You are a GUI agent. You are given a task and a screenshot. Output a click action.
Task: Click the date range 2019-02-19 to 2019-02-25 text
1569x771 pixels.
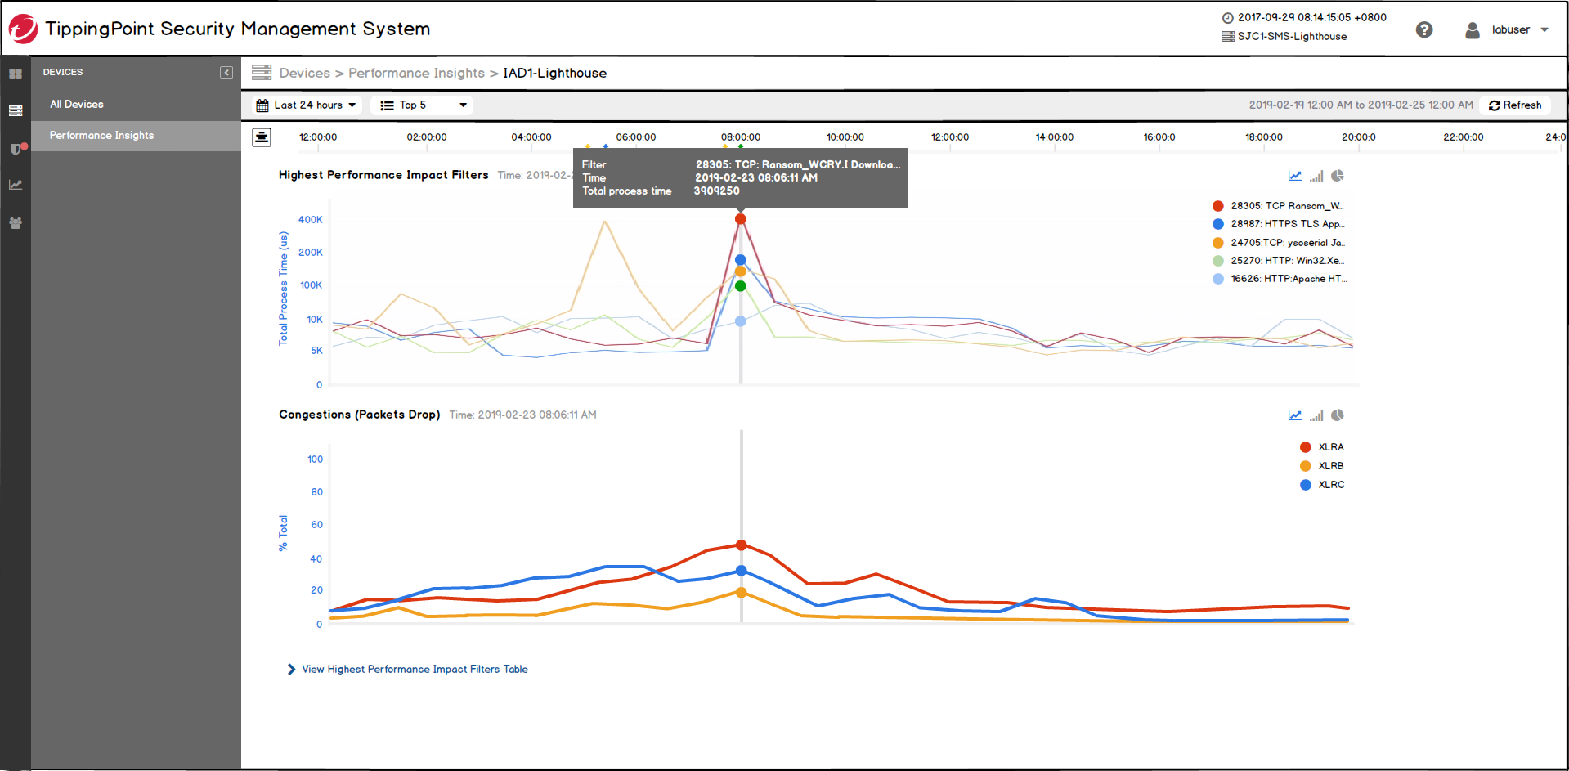click(1361, 105)
